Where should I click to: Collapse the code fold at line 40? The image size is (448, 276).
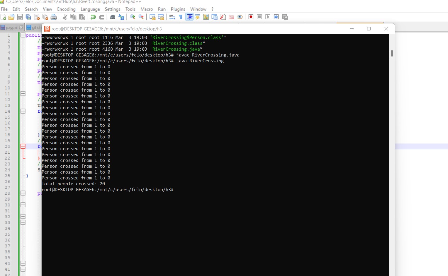[23, 263]
